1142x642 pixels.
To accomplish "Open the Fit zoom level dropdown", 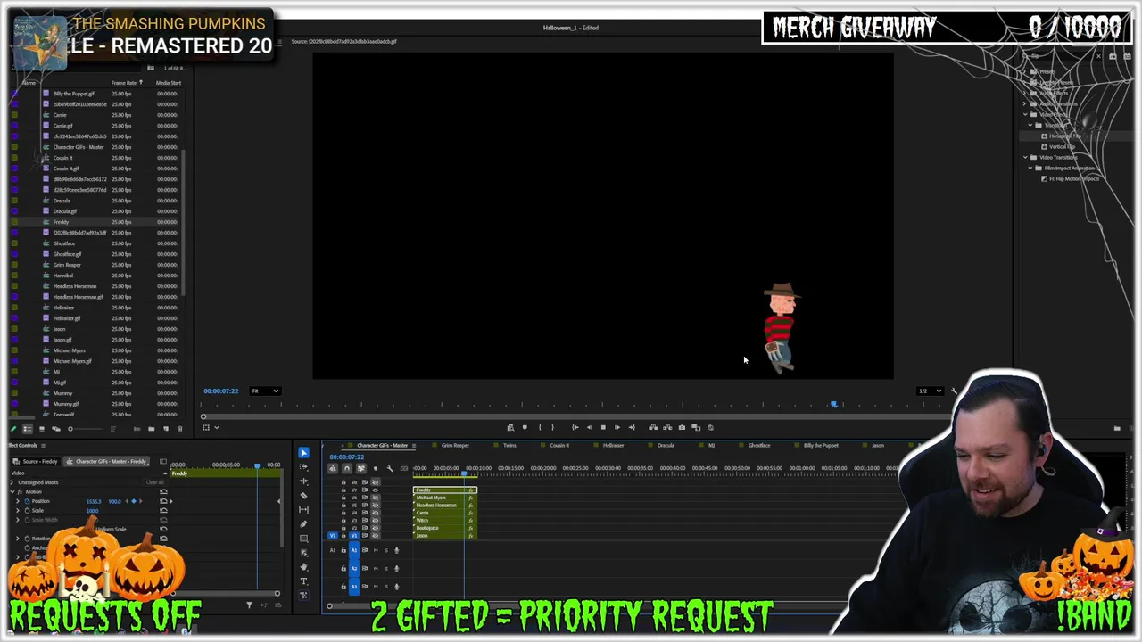I will pos(265,391).
